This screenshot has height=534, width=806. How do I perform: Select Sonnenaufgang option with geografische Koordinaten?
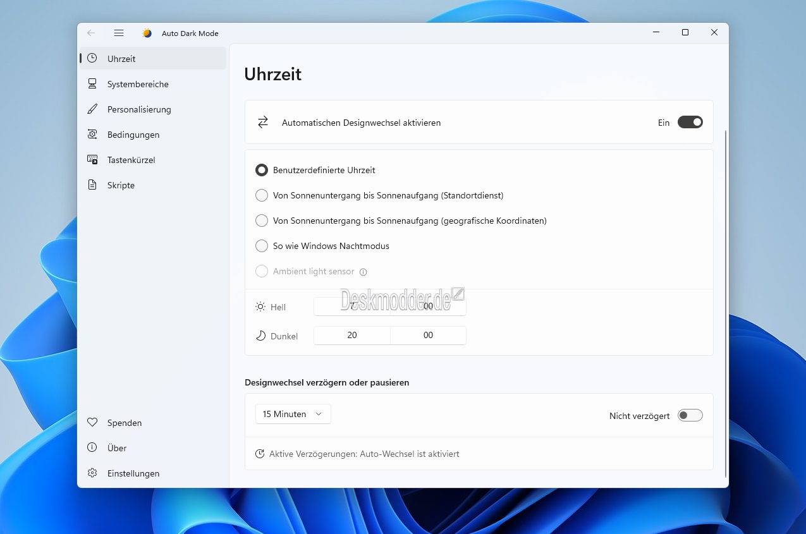[262, 221]
